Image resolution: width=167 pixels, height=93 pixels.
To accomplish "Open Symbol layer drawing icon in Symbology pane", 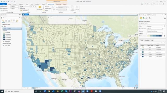I will pos(147,18).
